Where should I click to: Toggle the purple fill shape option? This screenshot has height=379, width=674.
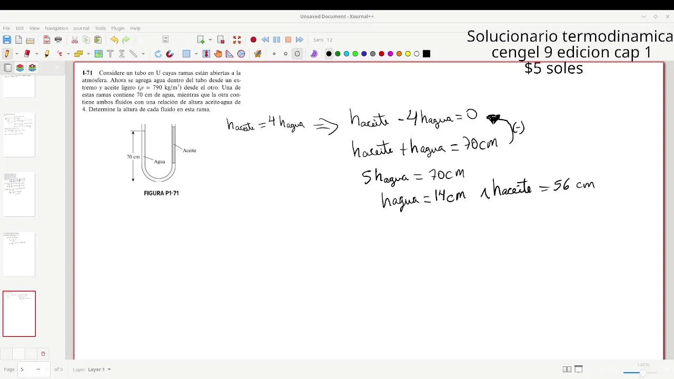point(314,54)
